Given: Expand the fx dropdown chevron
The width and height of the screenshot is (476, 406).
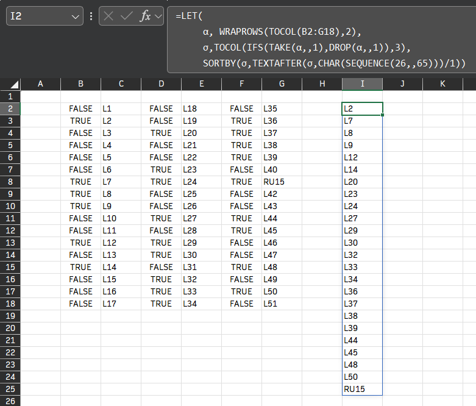Looking at the screenshot, I should pos(158,16).
